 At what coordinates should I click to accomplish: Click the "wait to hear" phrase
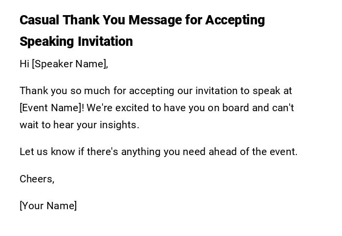[47, 125]
